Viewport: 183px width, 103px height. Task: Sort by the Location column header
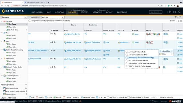pos(54,30)
